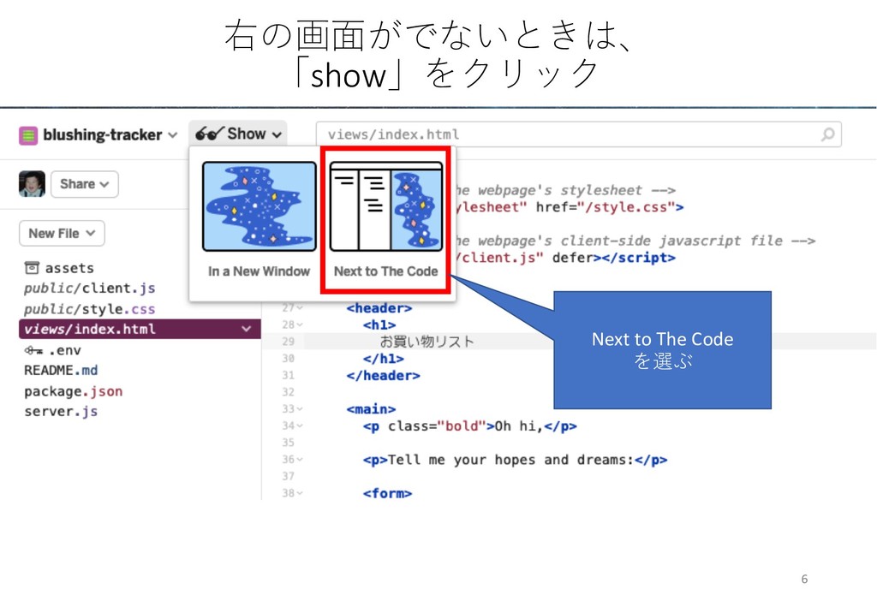
Task: Click the magnifier search icon
Action: (x=827, y=134)
